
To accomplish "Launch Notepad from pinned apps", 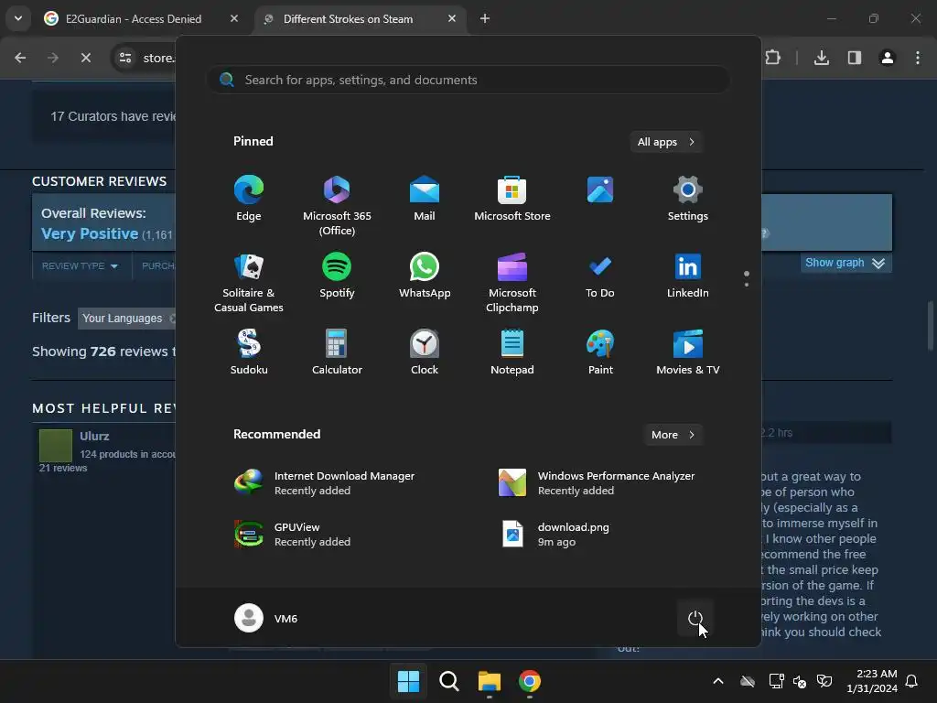I will (x=512, y=352).
